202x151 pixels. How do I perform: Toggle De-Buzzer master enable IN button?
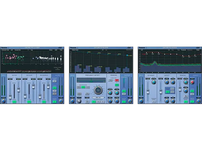click(124, 102)
